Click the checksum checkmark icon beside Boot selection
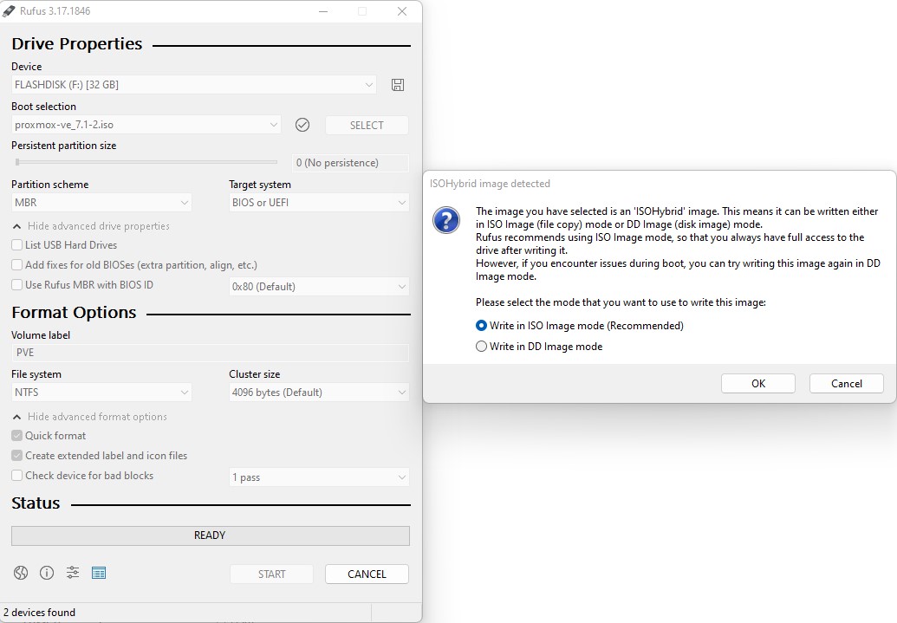Screen dimensions: 897x623 pyautogui.click(x=302, y=125)
